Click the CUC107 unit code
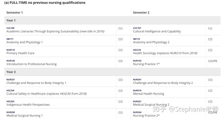Viewport: 224px width, 119px height. pos(137,28)
